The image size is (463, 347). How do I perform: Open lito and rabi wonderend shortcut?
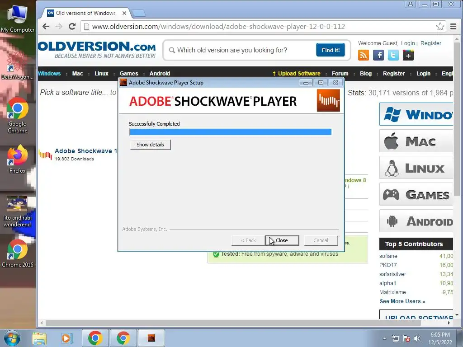[x=17, y=211]
